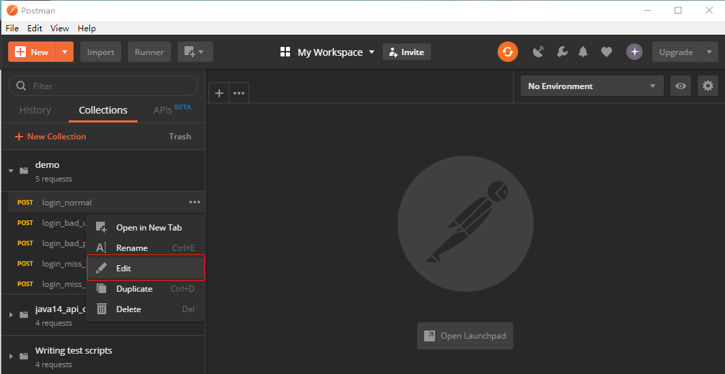Open tab options three-dots menu
The image size is (725, 374).
pyautogui.click(x=238, y=92)
